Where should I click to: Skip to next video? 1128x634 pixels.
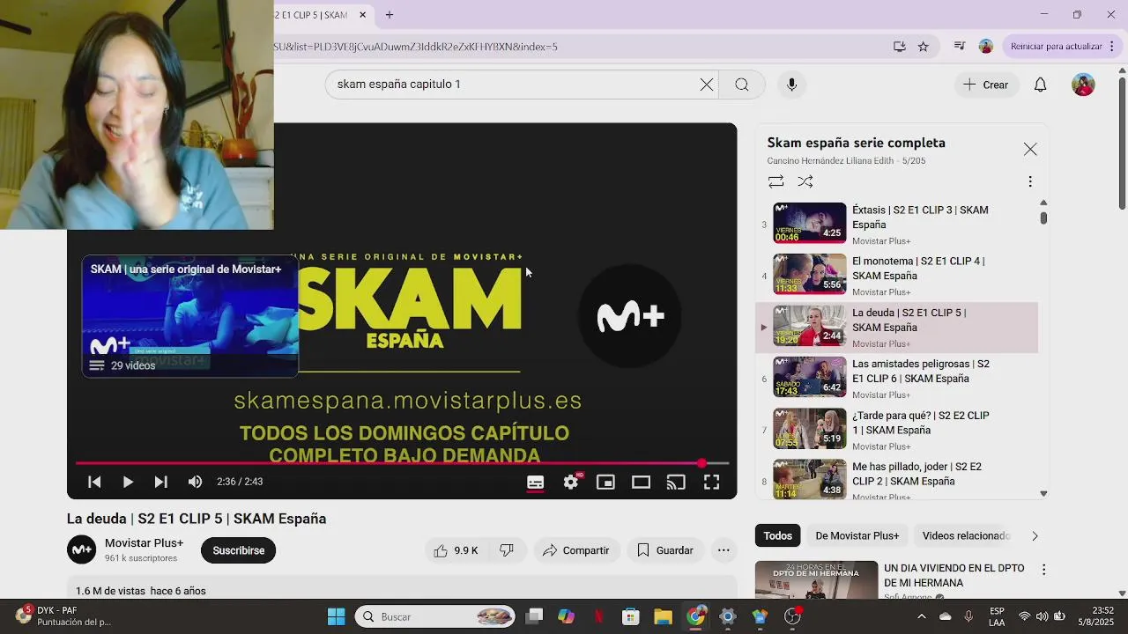tap(160, 482)
